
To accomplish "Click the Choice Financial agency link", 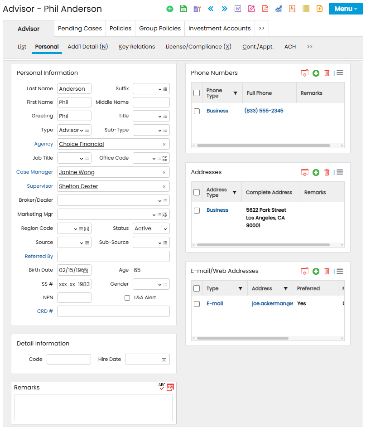I will coord(82,144).
